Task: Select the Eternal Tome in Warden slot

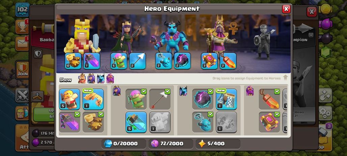Action: (209, 61)
